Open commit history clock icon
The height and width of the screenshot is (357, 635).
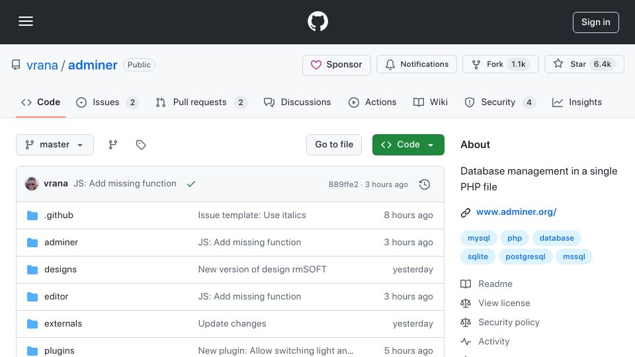click(425, 184)
